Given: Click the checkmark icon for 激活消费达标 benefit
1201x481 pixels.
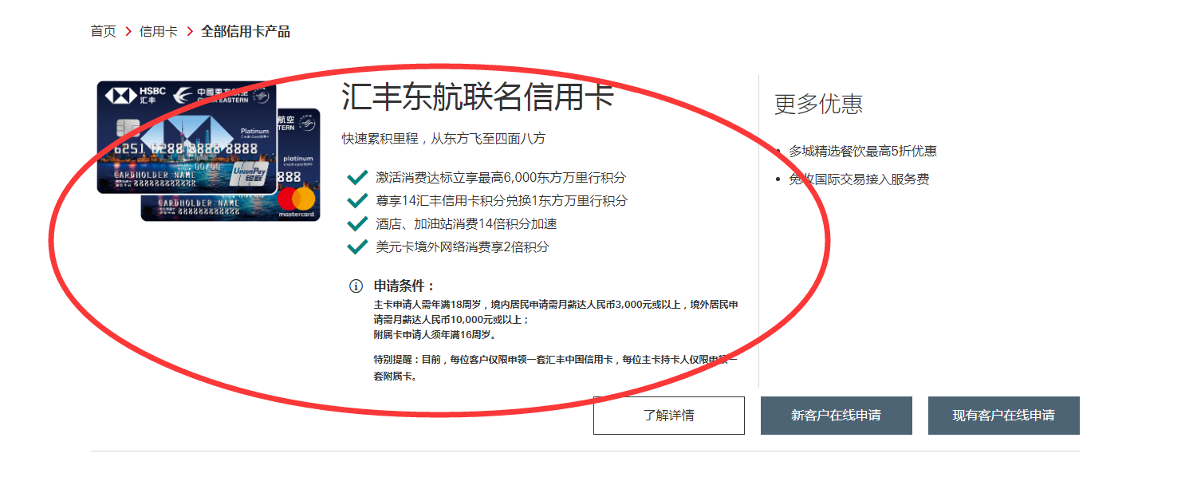Looking at the screenshot, I should click(x=357, y=177).
